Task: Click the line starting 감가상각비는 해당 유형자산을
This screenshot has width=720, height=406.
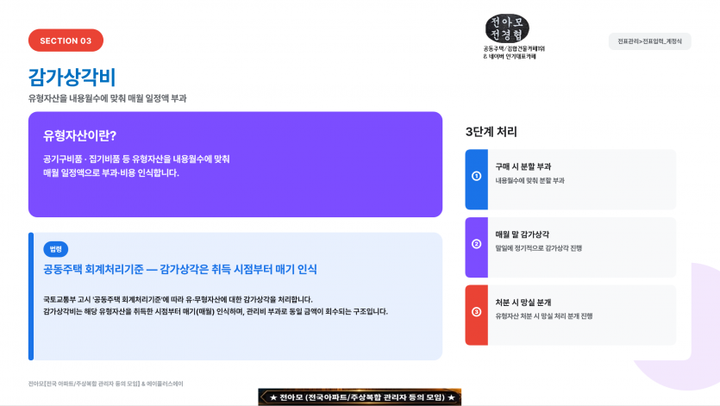Action: point(216,311)
